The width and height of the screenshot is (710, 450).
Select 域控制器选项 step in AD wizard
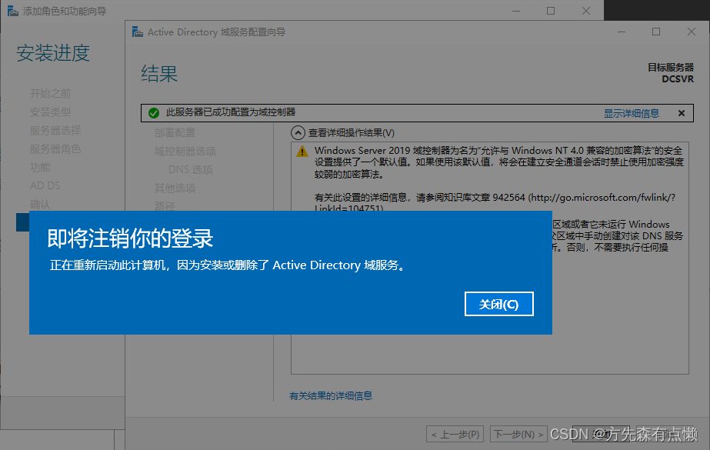[x=185, y=152]
